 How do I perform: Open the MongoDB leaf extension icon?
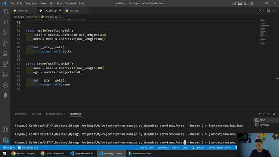click(5, 96)
